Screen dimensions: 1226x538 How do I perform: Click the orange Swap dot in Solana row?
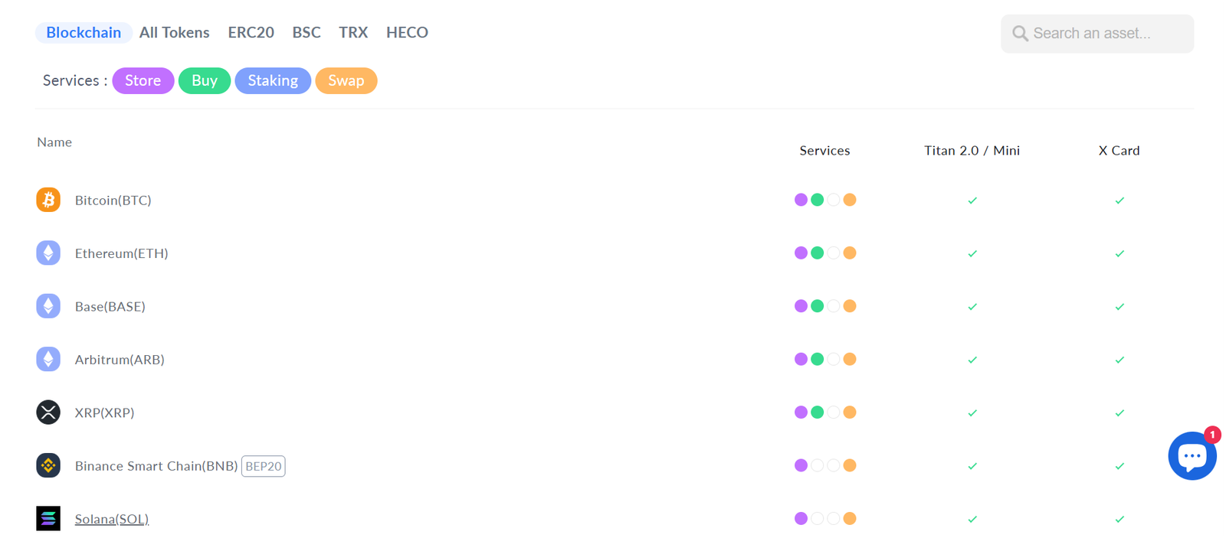(x=850, y=518)
